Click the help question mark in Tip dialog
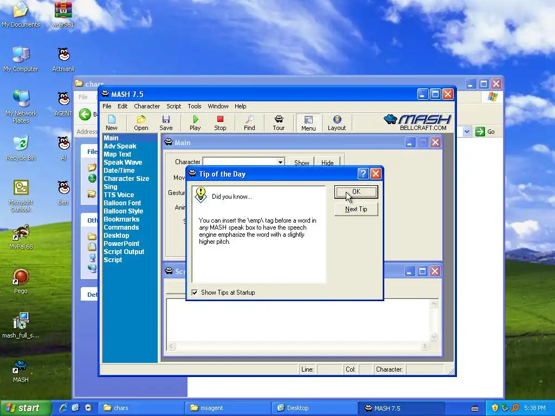Screen dimensions: 555x416 pos(363,174)
